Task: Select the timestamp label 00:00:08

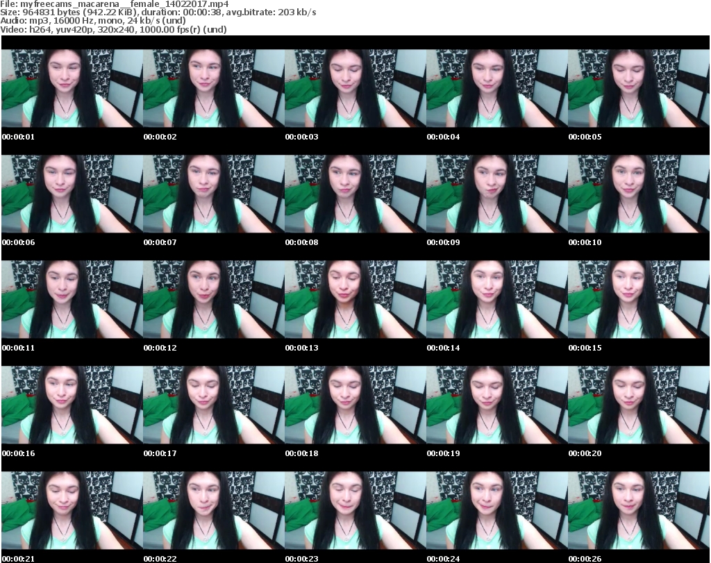Action: pos(301,242)
